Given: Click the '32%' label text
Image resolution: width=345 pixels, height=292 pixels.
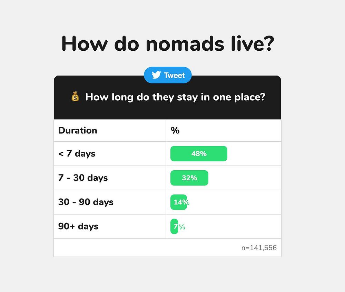Looking at the screenshot, I should click(x=189, y=178).
